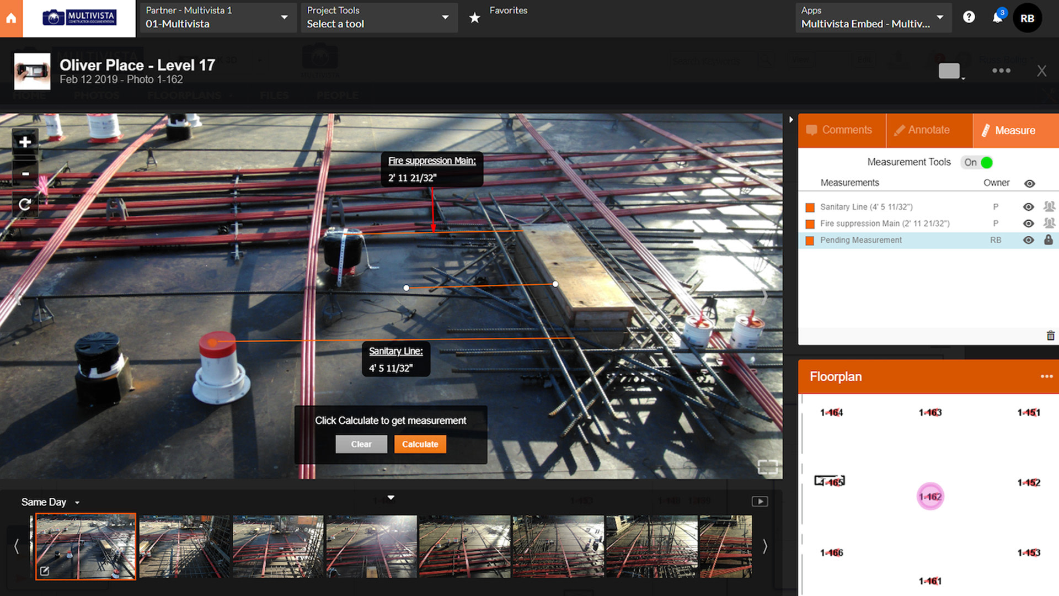The image size is (1059, 596).
Task: Open the help question mark icon
Action: coord(969,17)
